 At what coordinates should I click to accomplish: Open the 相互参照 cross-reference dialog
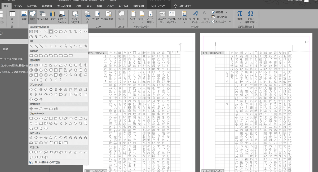pos(108,16)
